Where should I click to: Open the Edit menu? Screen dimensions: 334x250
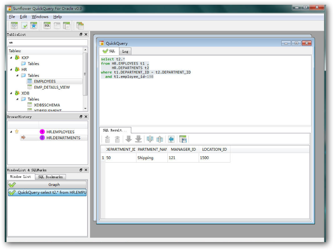click(x=23, y=17)
